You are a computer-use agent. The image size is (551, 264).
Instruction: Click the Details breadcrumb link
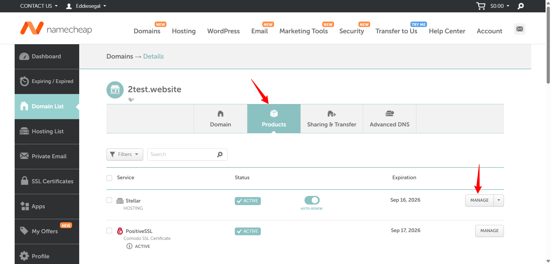(154, 56)
